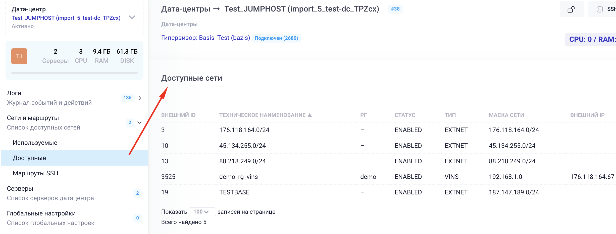Select the demo_rg_vins network row

(x=238, y=177)
